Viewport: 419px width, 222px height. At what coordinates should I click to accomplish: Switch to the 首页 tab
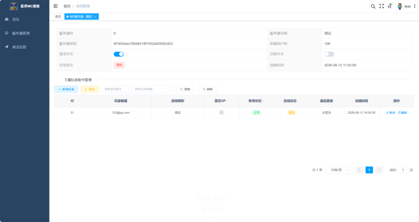(x=58, y=17)
